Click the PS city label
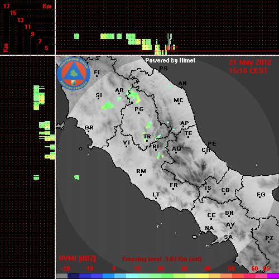 coord(163,69)
